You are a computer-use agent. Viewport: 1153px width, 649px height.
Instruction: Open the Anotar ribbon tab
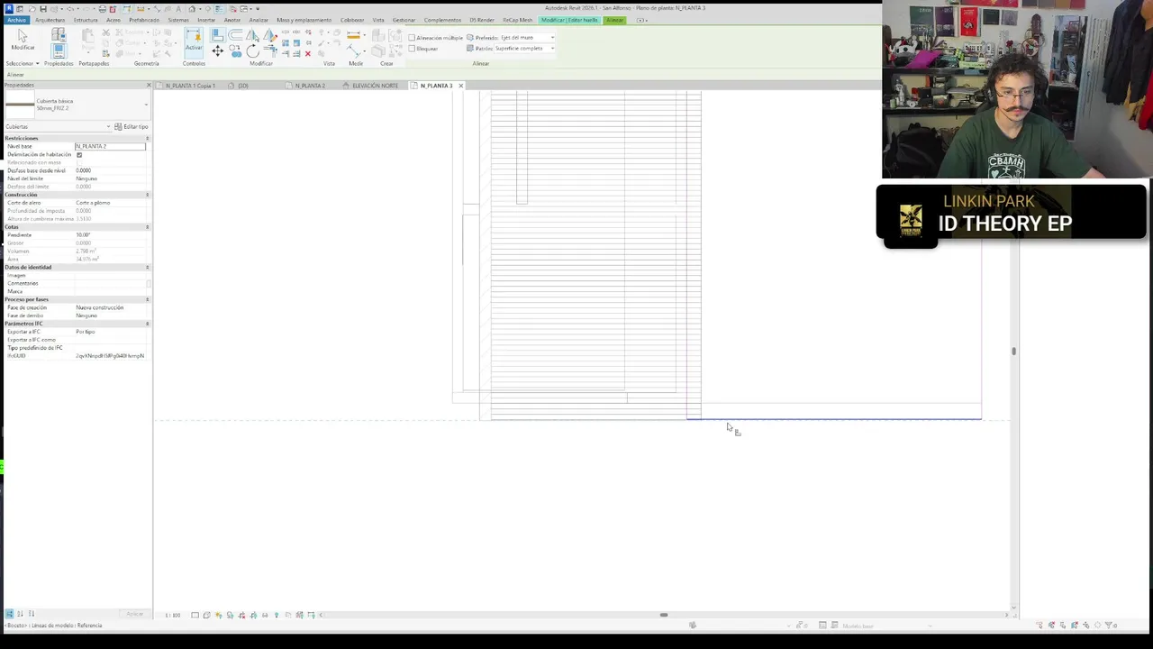[x=232, y=20]
